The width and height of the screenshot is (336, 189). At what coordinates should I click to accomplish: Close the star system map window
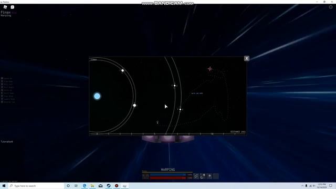247,58
